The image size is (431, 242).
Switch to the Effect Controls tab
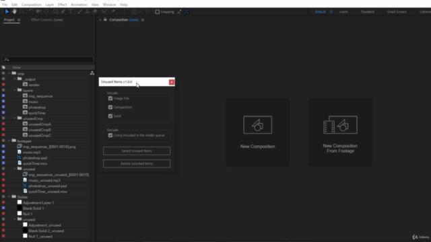pos(47,19)
